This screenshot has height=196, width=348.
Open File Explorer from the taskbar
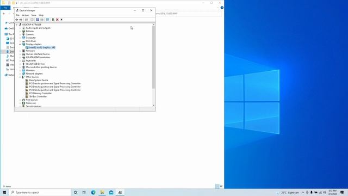click(102, 192)
